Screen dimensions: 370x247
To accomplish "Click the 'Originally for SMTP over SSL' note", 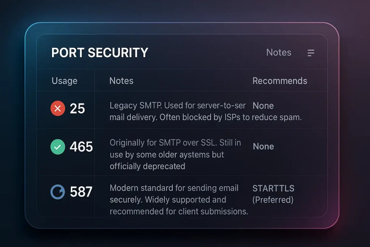I will 175,142.
